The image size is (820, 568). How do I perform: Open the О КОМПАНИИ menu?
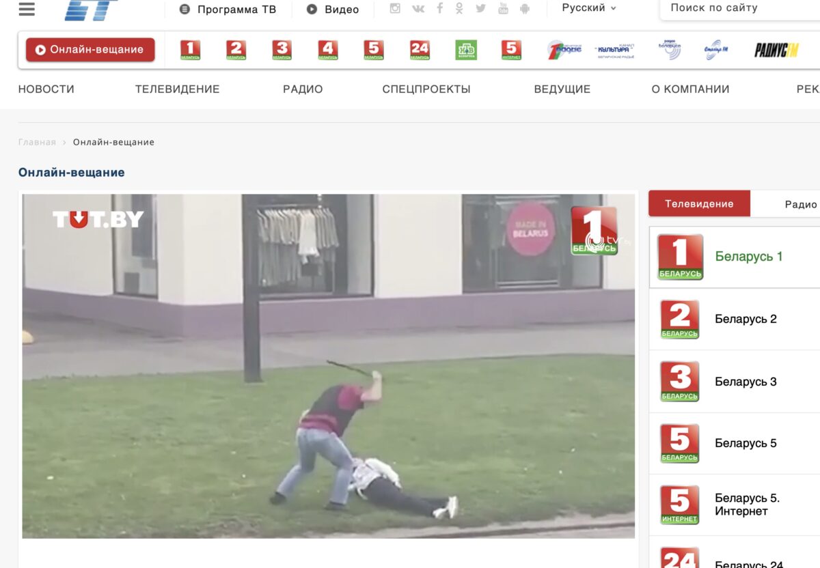point(690,89)
